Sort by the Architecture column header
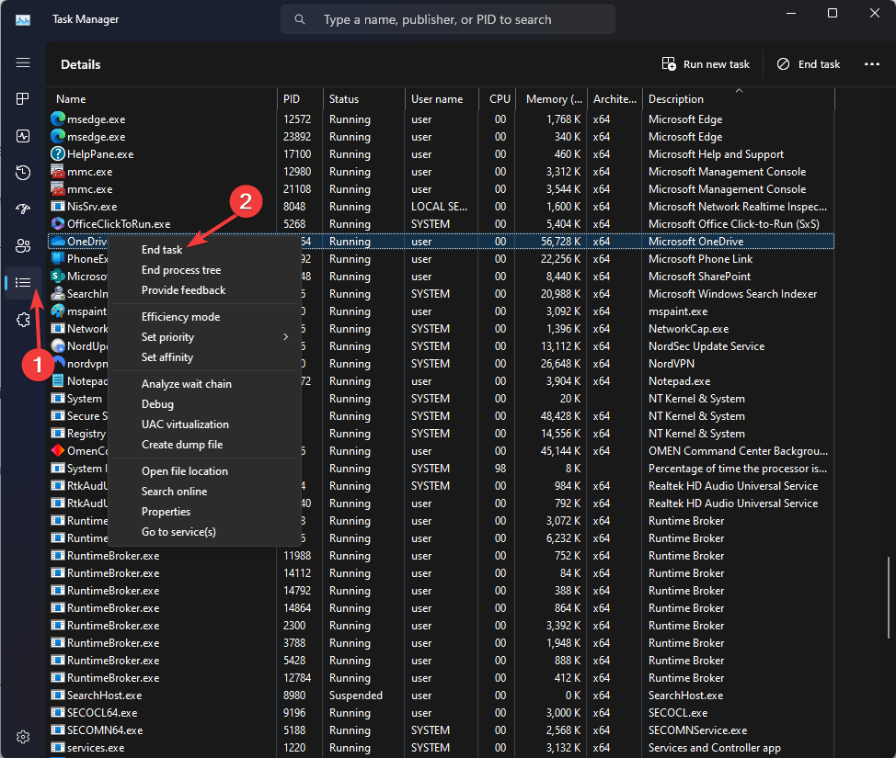The image size is (896, 758). coord(615,98)
